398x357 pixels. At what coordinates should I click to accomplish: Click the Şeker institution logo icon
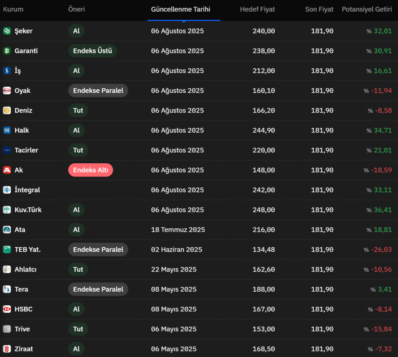tap(7, 31)
